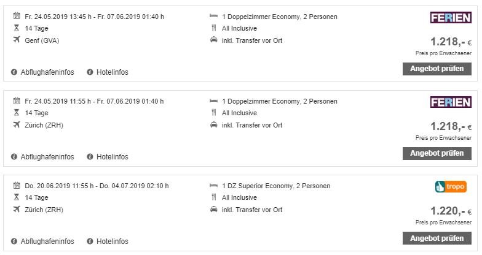Click the calendar icon on the Geneva offer
Viewport: 482px width, 255px height.
[16, 16]
